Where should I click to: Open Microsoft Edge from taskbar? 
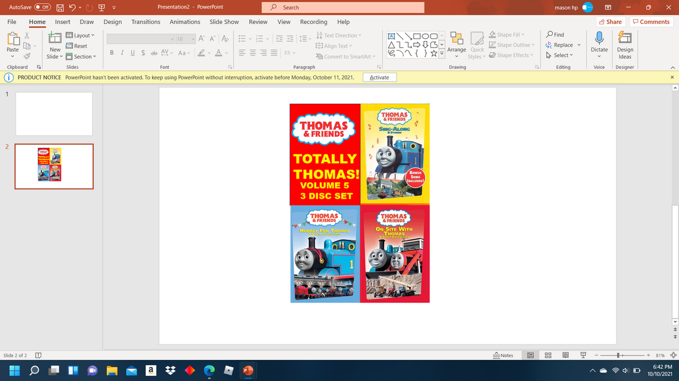[209, 370]
